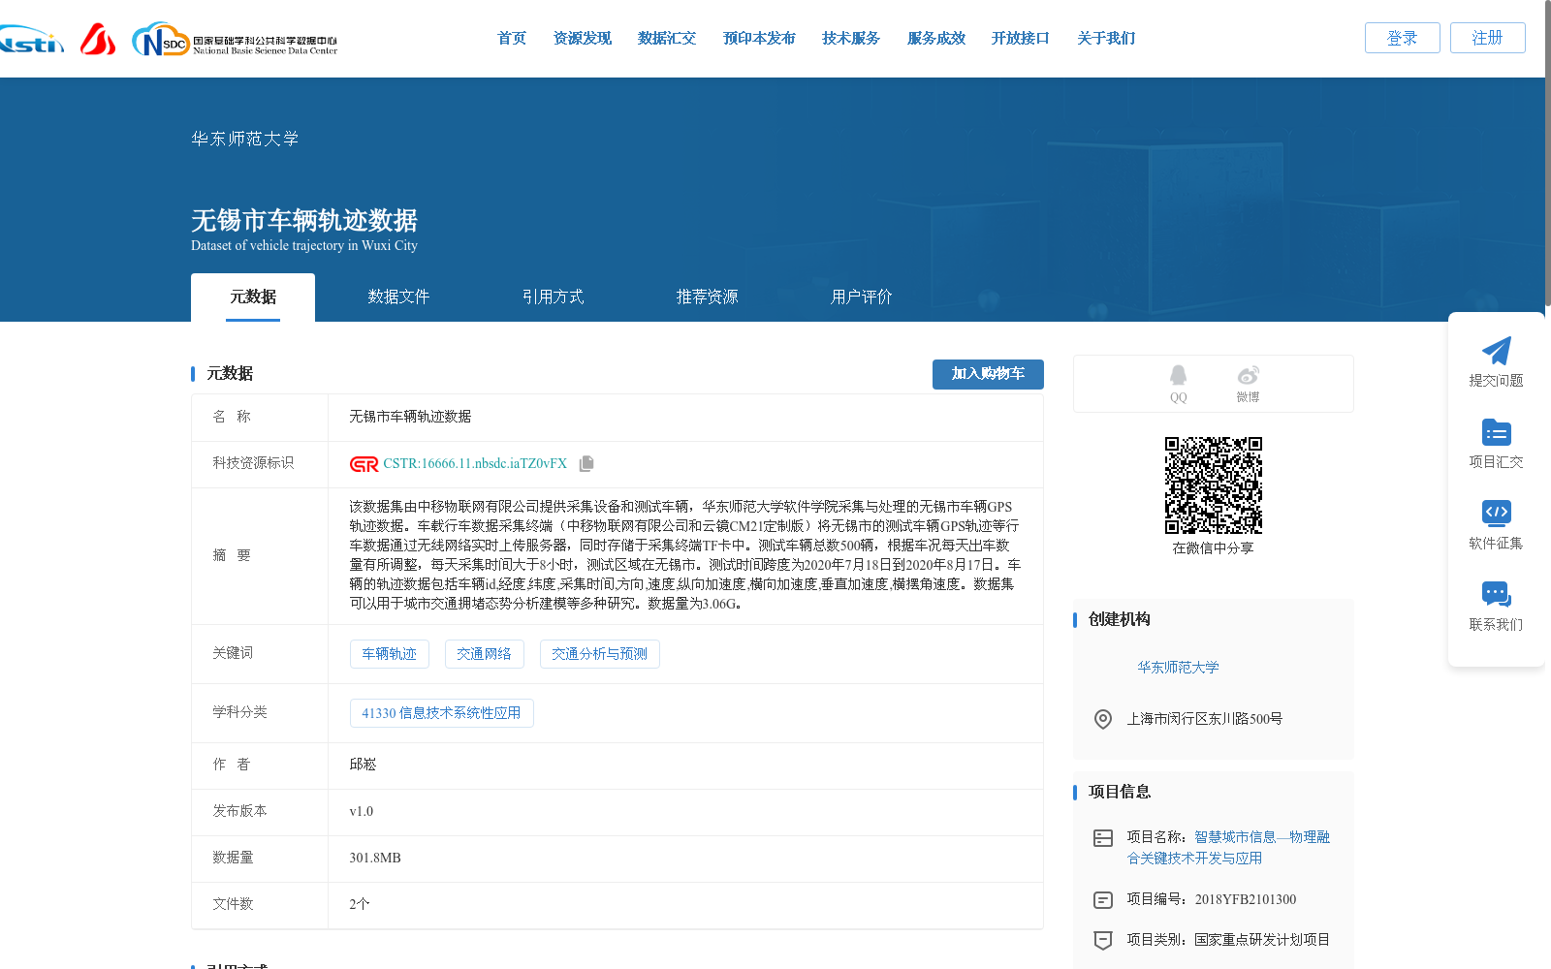
Task: Open the National Basic Science Data Center logo
Action: point(235,40)
